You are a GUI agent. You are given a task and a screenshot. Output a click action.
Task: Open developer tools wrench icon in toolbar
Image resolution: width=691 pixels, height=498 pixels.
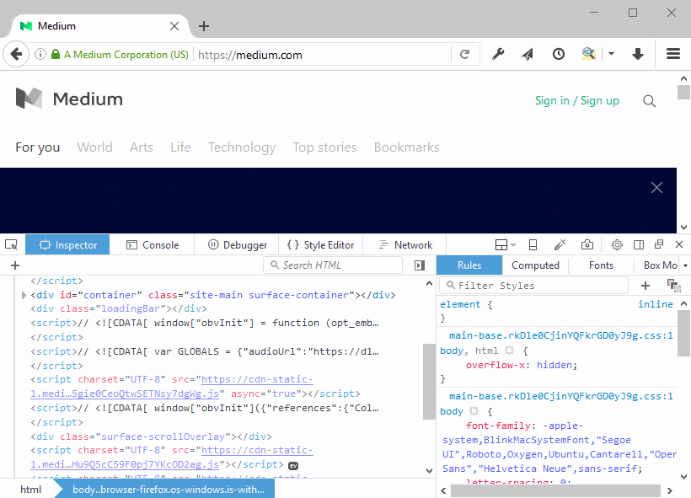tap(498, 55)
